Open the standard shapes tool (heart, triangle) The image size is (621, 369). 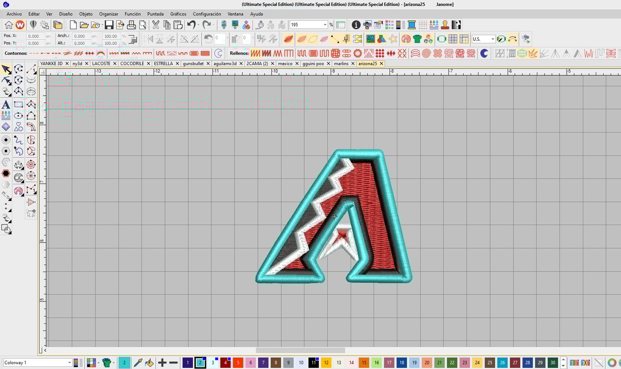click(19, 127)
